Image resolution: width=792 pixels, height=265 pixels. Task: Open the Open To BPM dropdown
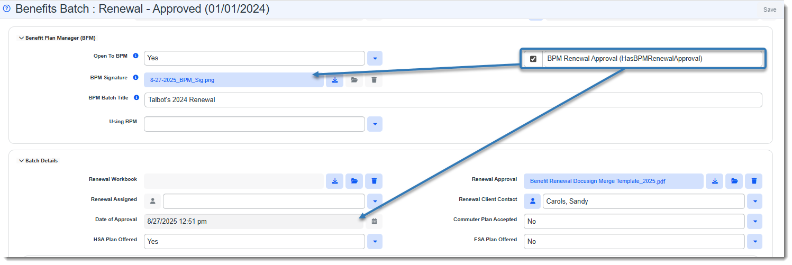pyautogui.click(x=374, y=58)
